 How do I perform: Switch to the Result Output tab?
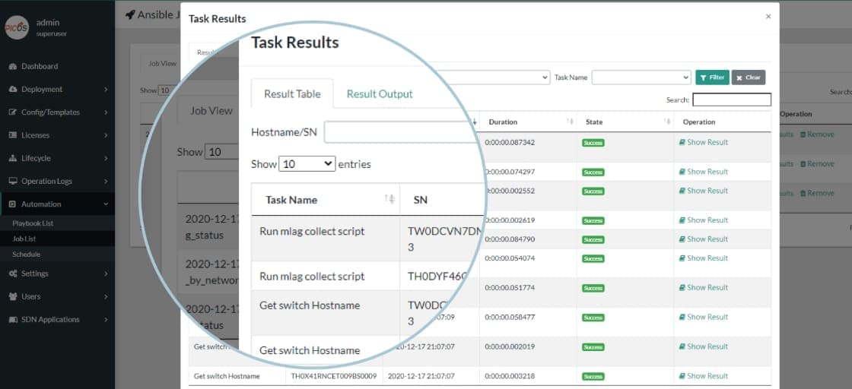[x=380, y=94]
